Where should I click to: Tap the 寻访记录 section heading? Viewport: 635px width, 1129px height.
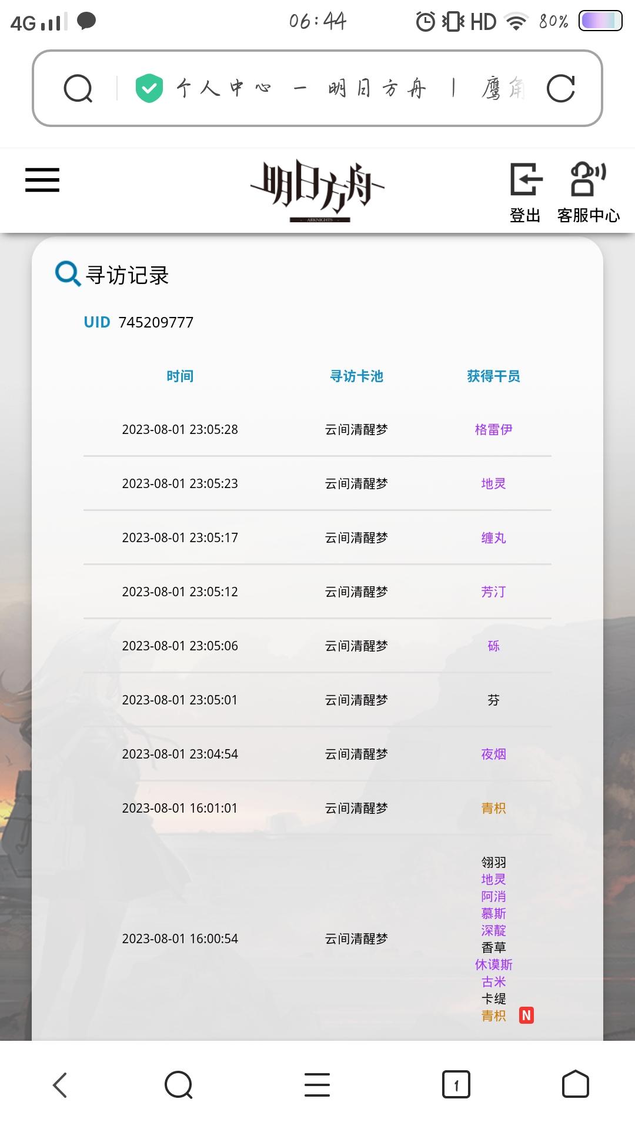128,275
